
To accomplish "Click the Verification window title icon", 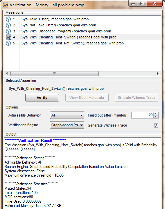I will click(x=5, y=5).
